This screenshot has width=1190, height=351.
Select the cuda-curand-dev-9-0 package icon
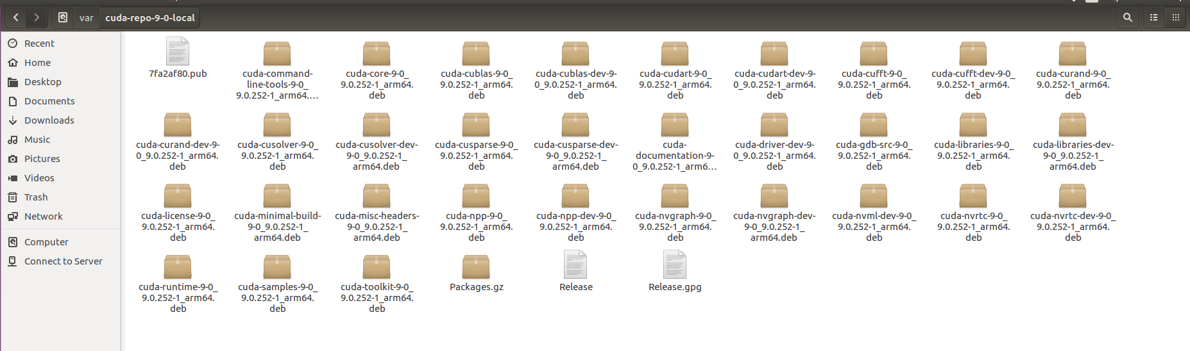[178, 124]
